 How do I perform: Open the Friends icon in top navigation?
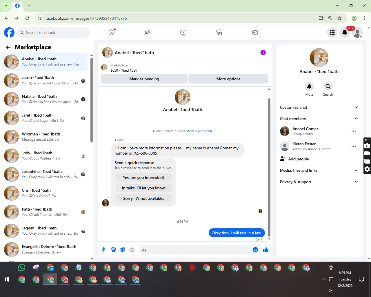coord(148,32)
